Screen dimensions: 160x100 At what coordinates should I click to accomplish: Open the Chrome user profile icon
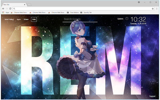[139, 2]
